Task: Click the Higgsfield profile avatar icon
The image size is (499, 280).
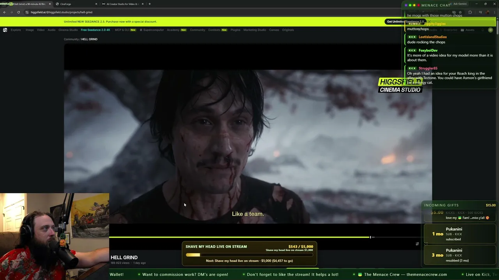Action: coord(490,30)
